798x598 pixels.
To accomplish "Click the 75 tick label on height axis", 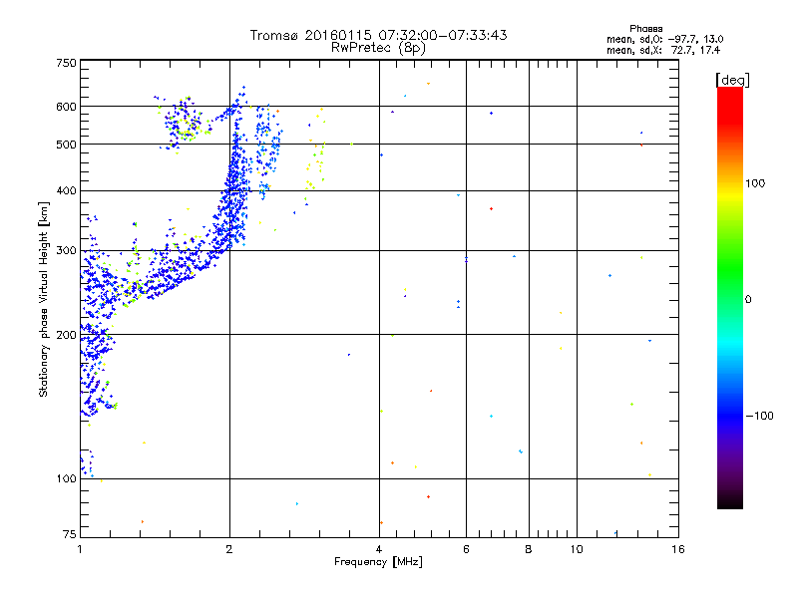I will coord(70,534).
